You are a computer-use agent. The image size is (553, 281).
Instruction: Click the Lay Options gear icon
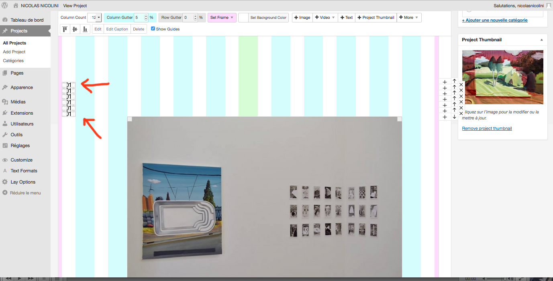click(x=5, y=182)
